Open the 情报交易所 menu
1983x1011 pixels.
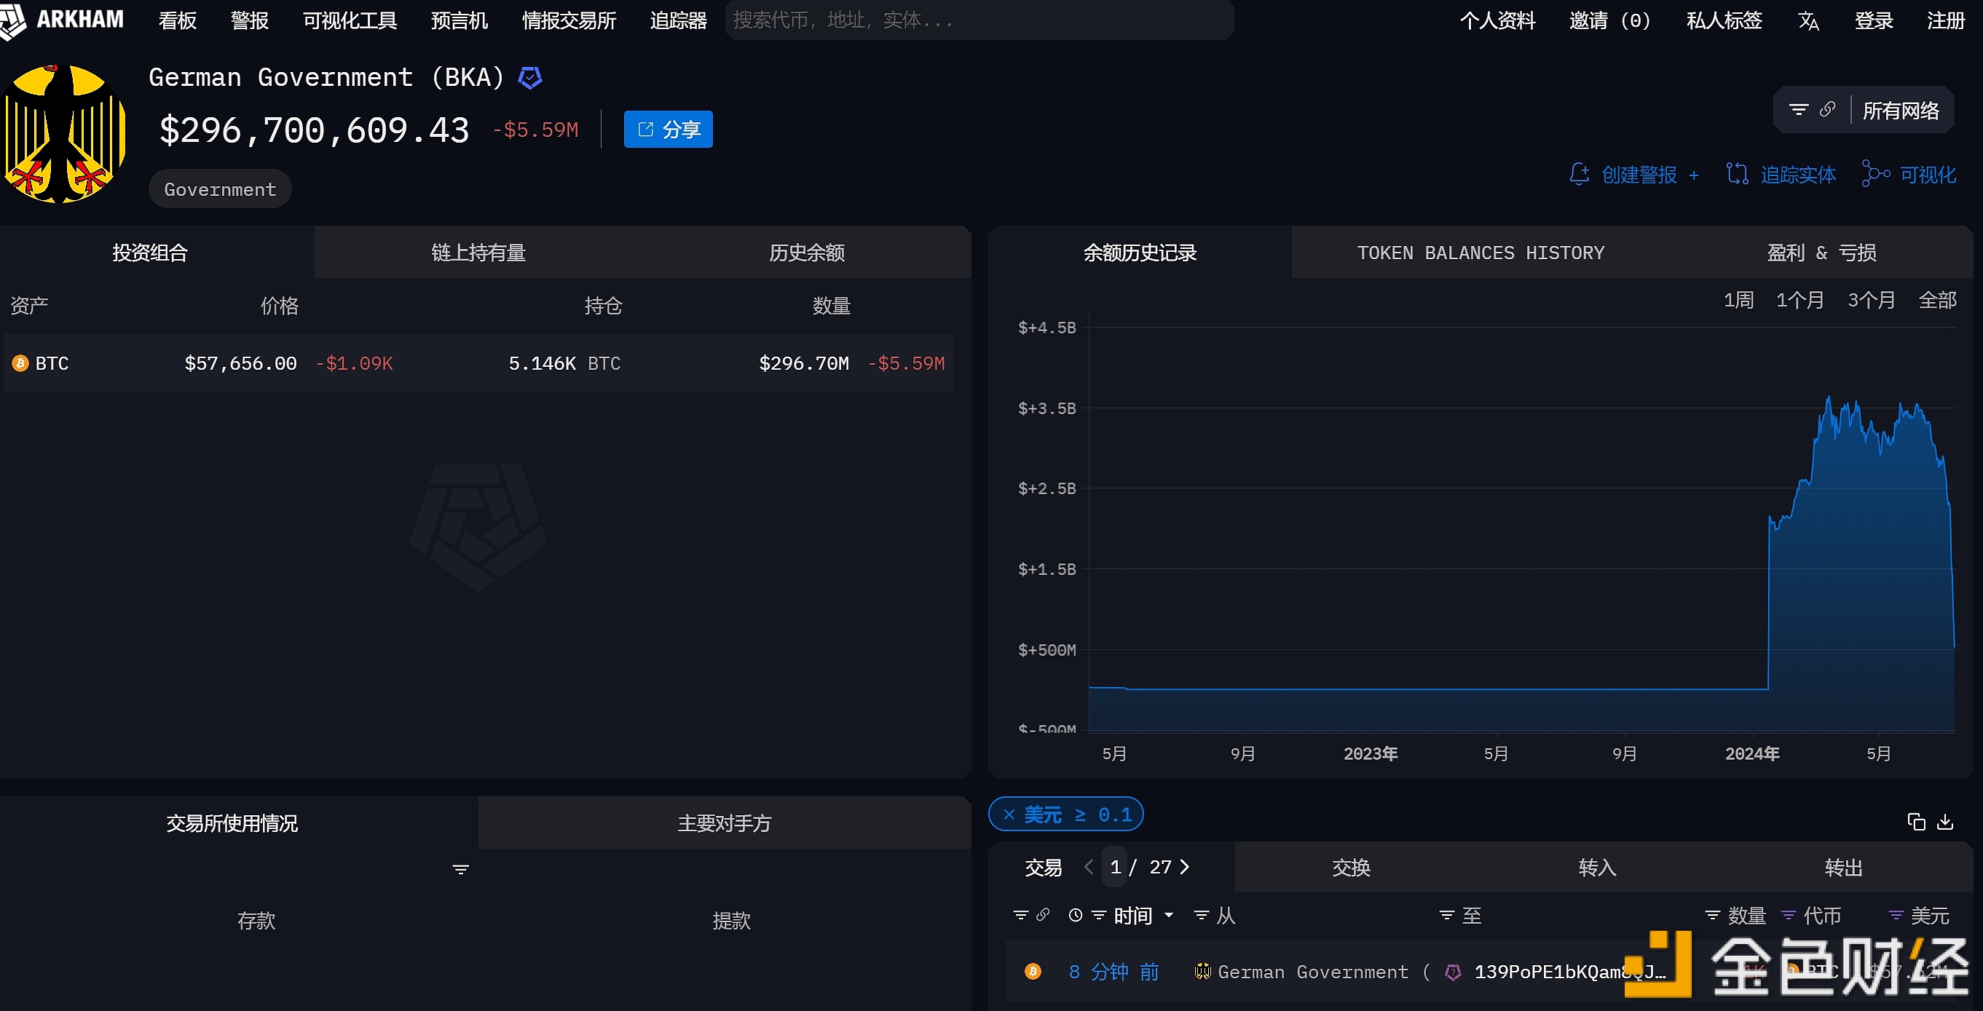[x=569, y=21]
